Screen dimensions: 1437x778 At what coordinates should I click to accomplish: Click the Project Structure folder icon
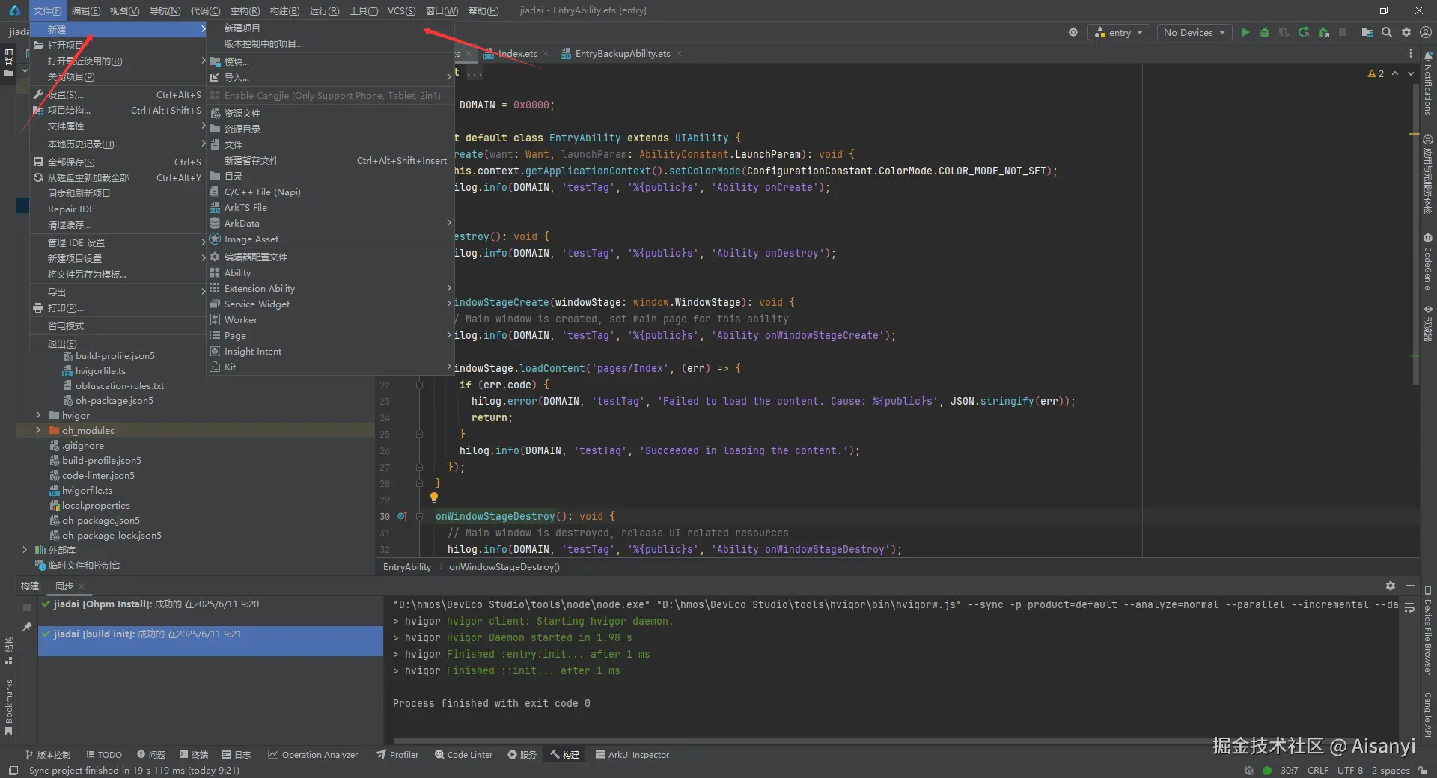point(1367,32)
